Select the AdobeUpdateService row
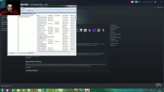Viewport: 164px width, 92px height. click(x=56, y=22)
